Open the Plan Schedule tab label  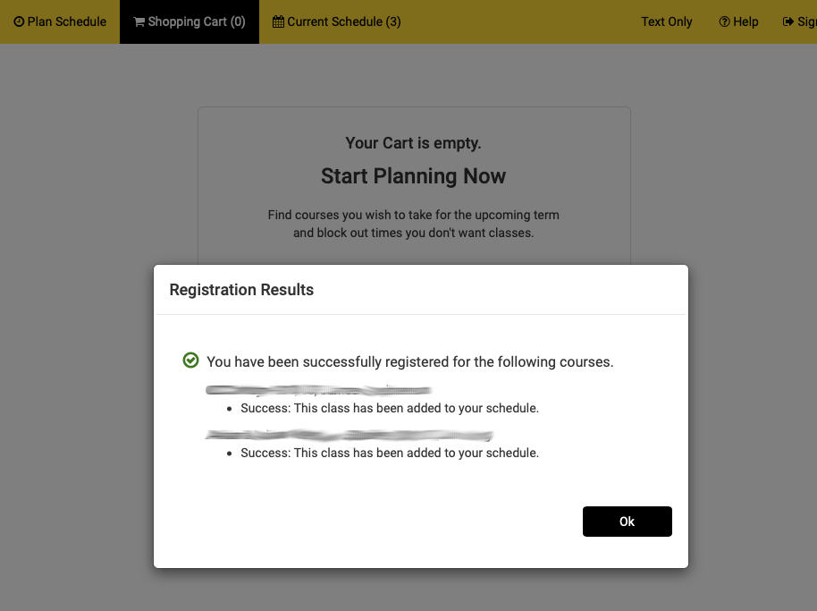pos(67,21)
